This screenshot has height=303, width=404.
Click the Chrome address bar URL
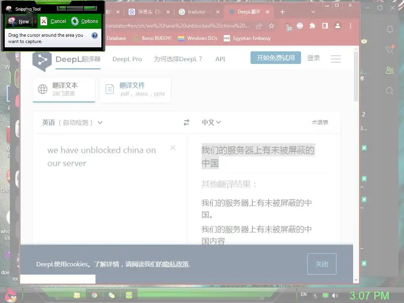[178, 26]
